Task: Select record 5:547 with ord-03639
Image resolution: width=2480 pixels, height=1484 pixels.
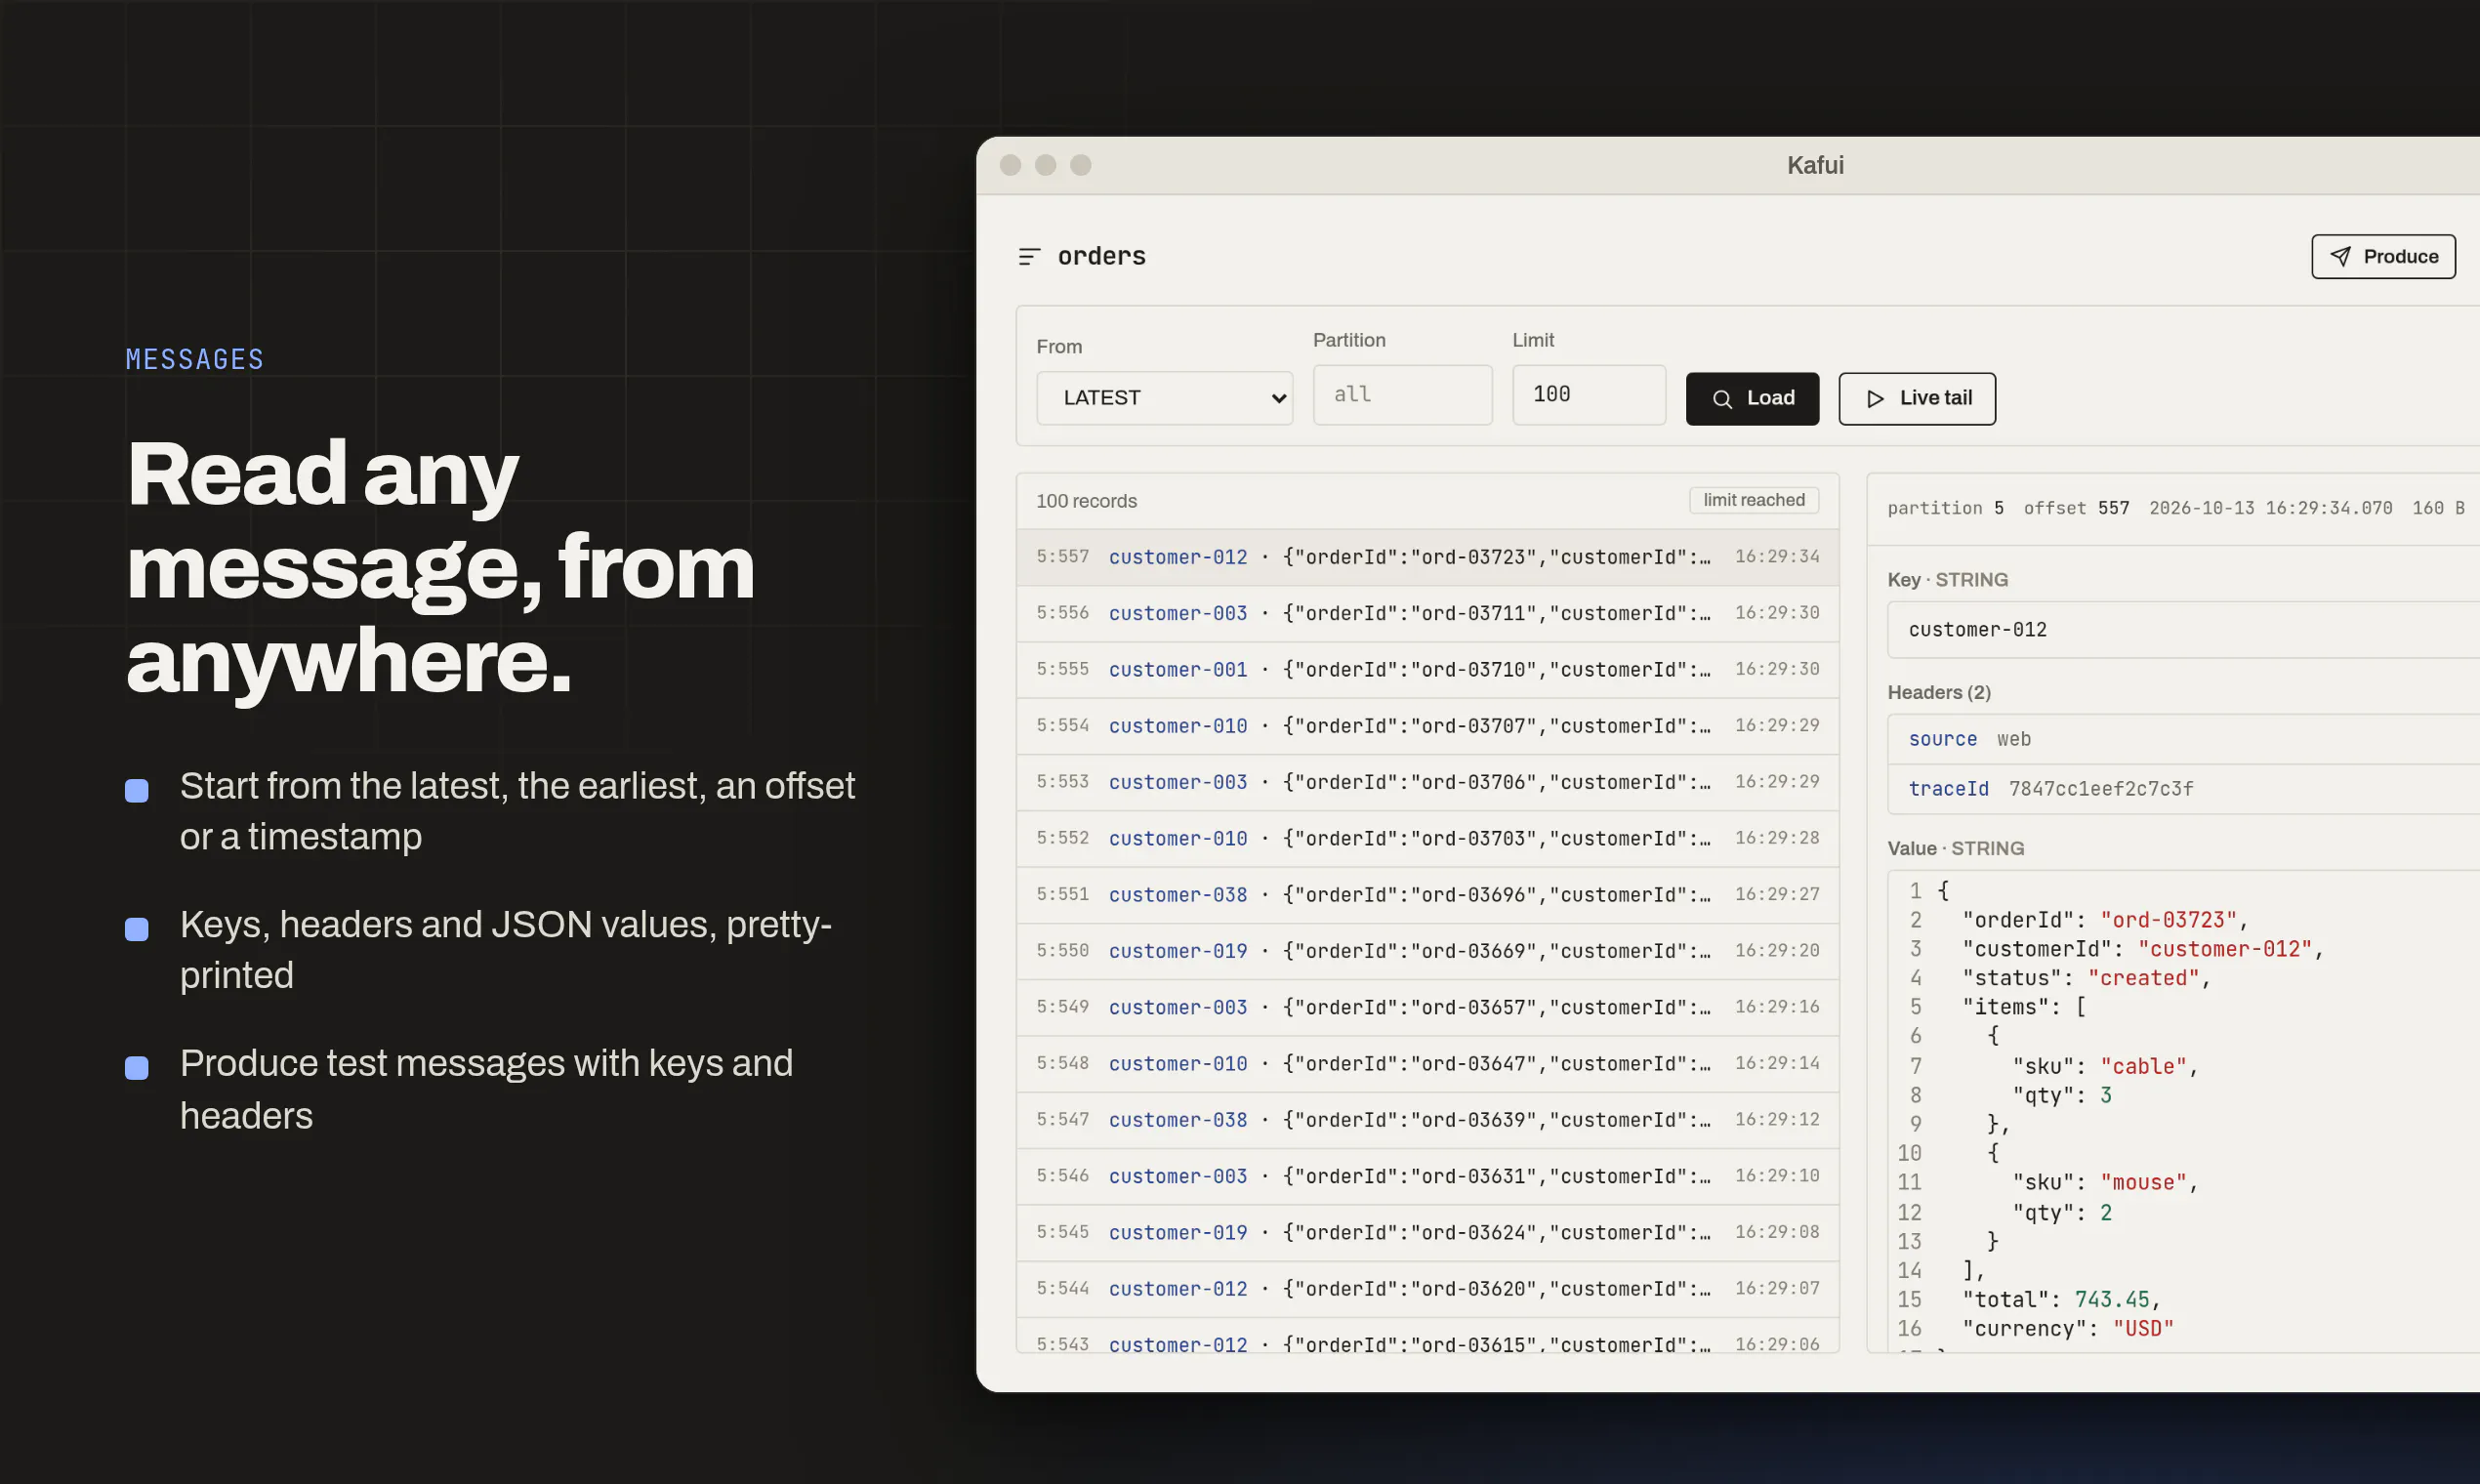Action: (1427, 1120)
